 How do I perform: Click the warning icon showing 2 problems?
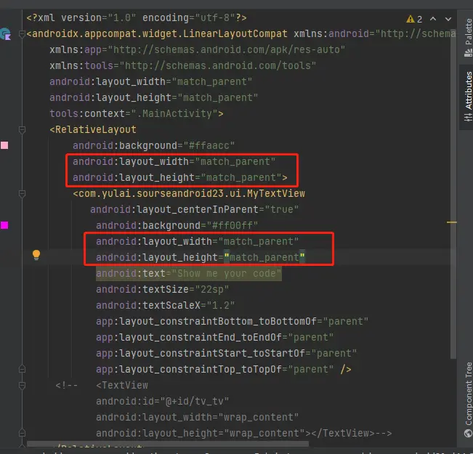[414, 19]
